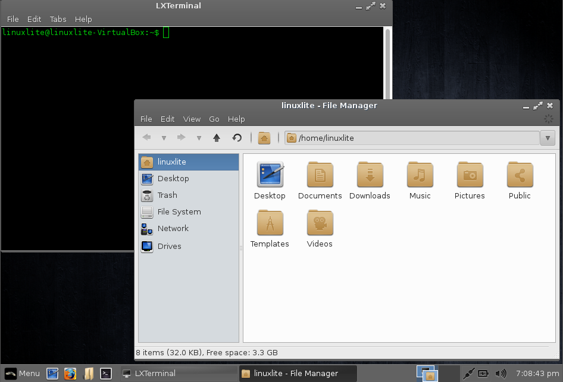Image resolution: width=563 pixels, height=382 pixels.
Task: Open Trash from the sidebar
Action: tap(189, 195)
